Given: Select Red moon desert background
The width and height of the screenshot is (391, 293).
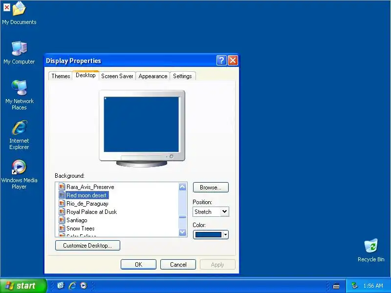Looking at the screenshot, I should [x=87, y=195].
